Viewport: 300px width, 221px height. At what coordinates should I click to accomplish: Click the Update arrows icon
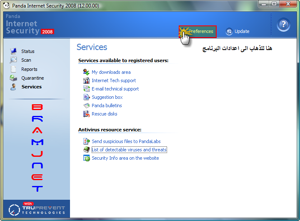[x=229, y=31]
